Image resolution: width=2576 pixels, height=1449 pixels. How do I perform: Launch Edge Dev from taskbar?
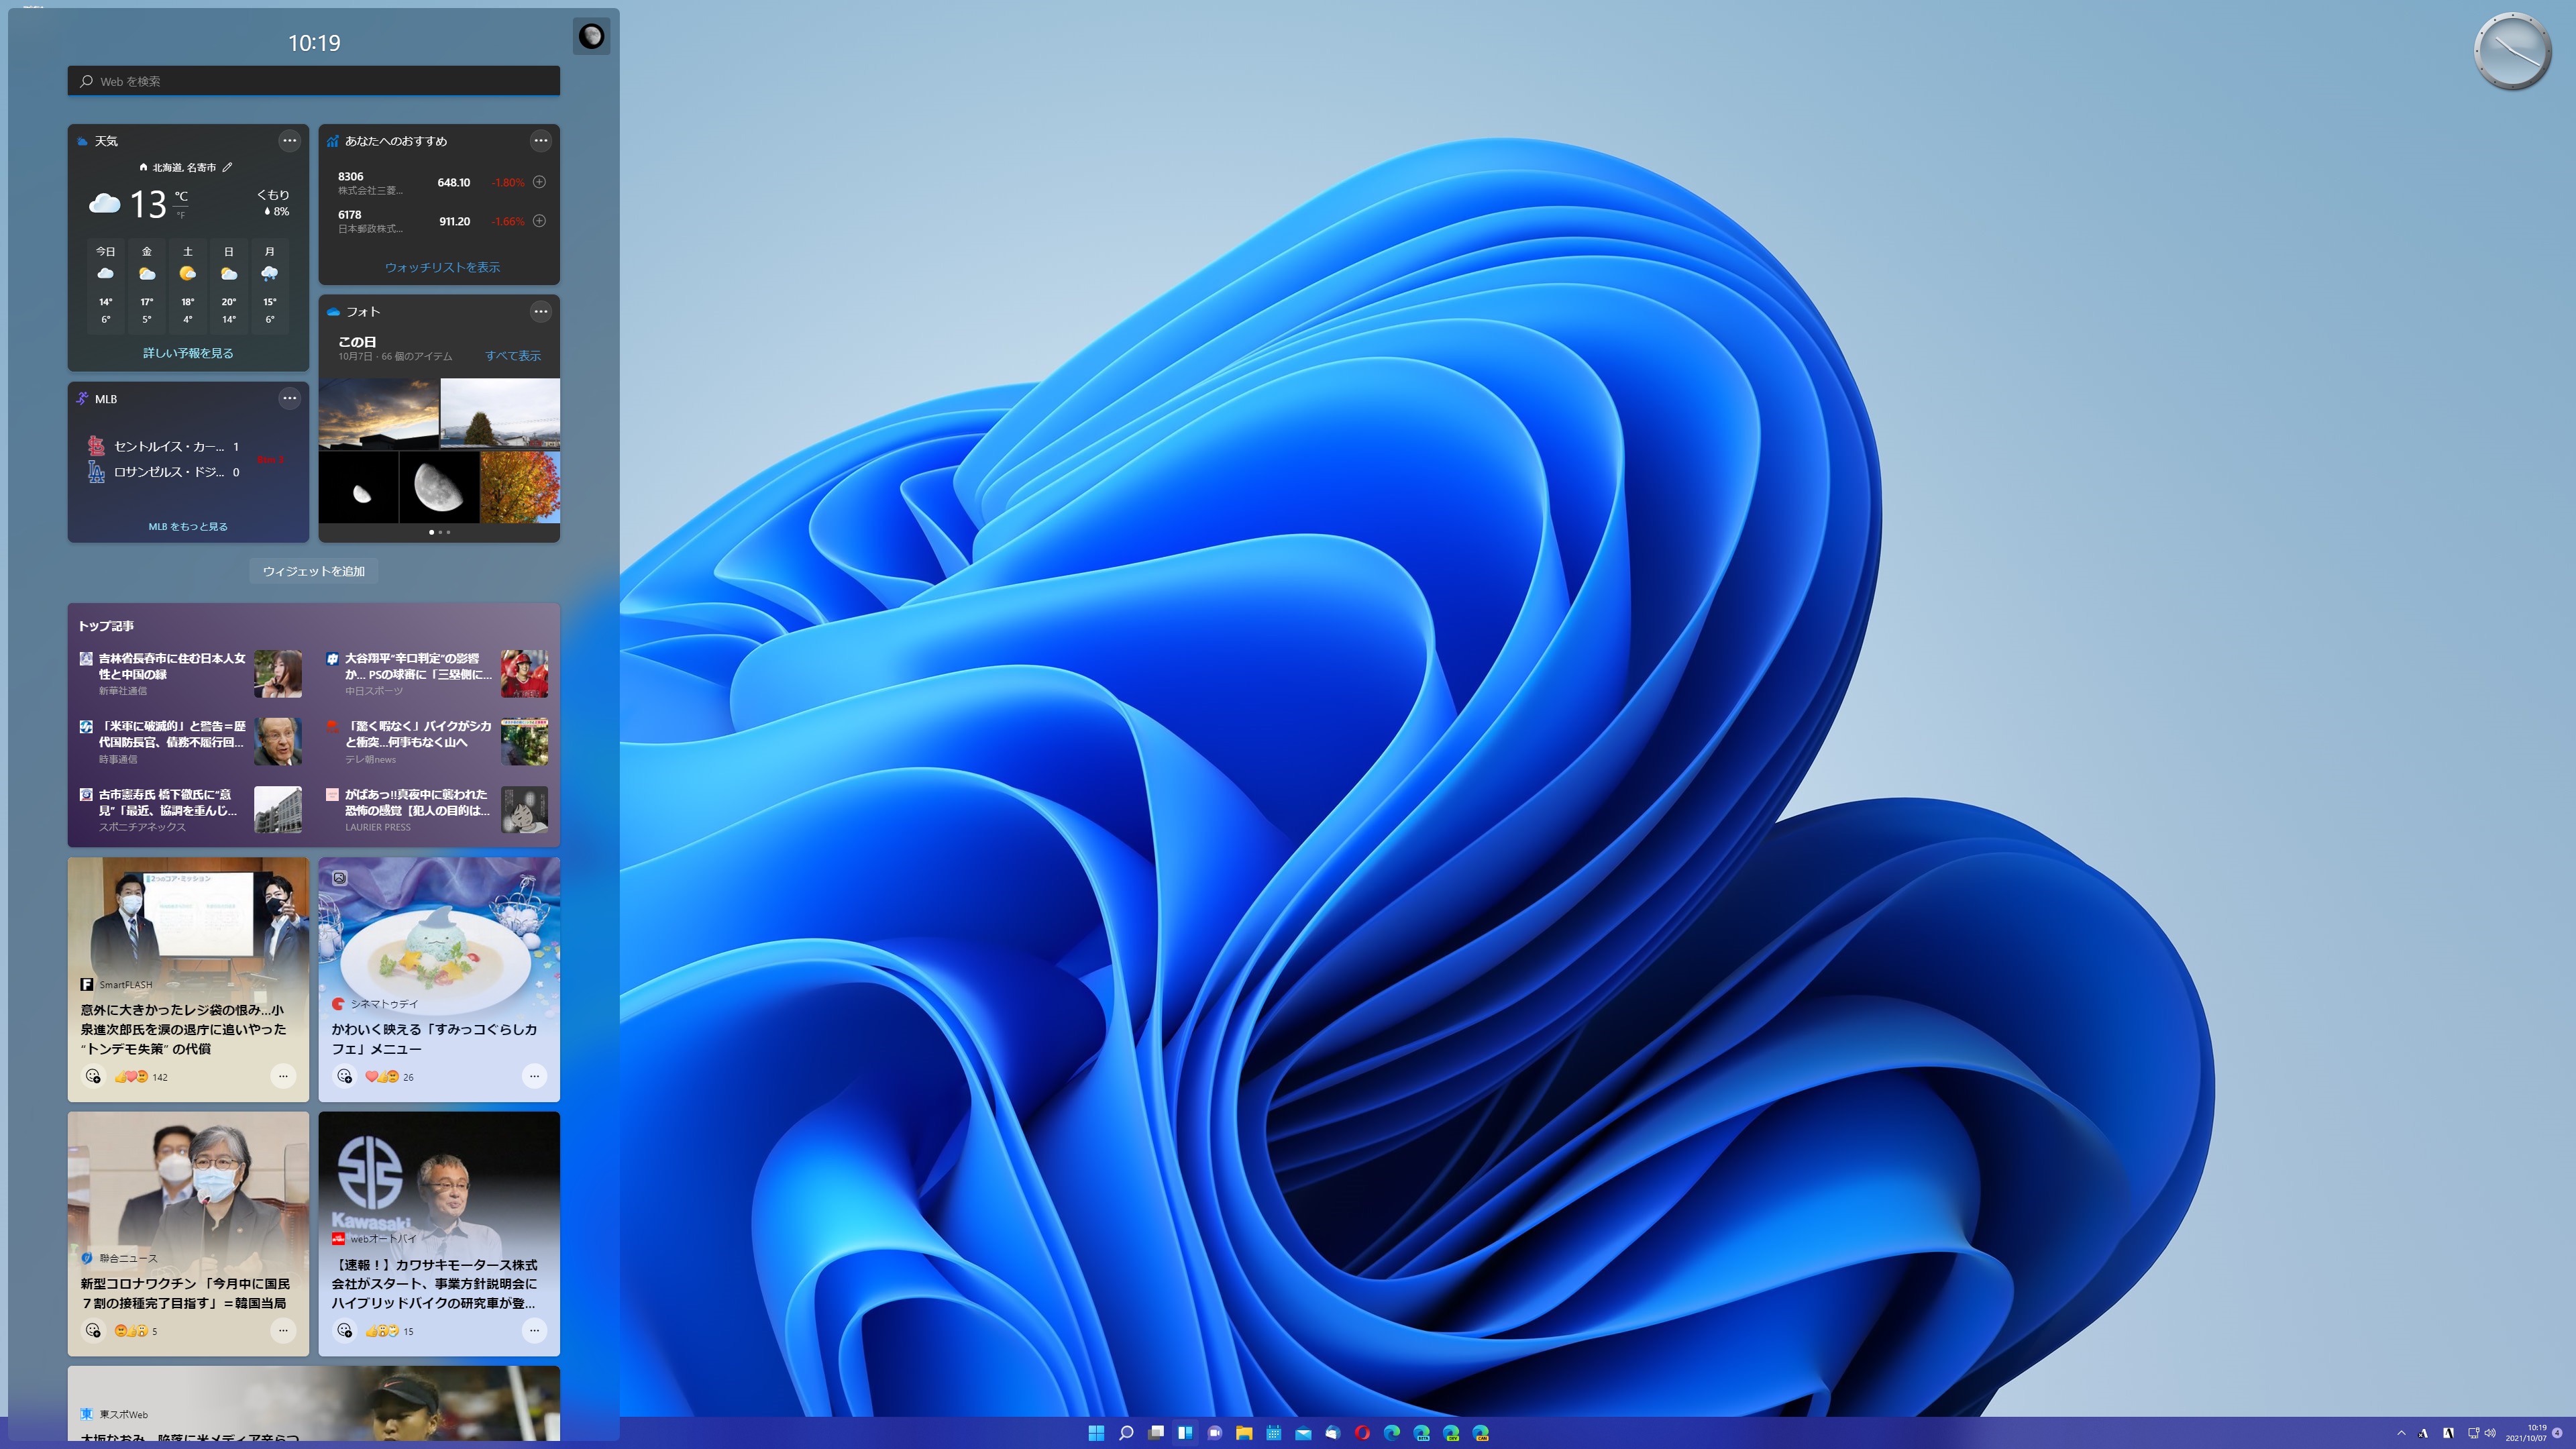coord(1451,1433)
